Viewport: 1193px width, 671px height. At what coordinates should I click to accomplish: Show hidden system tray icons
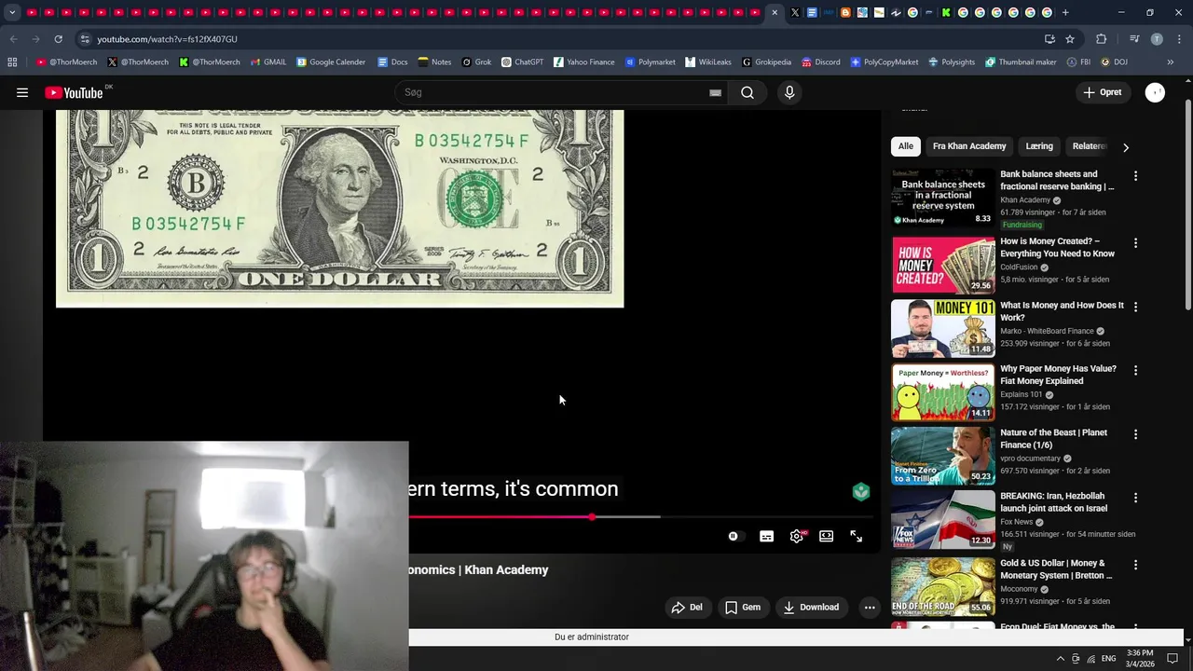click(1060, 658)
